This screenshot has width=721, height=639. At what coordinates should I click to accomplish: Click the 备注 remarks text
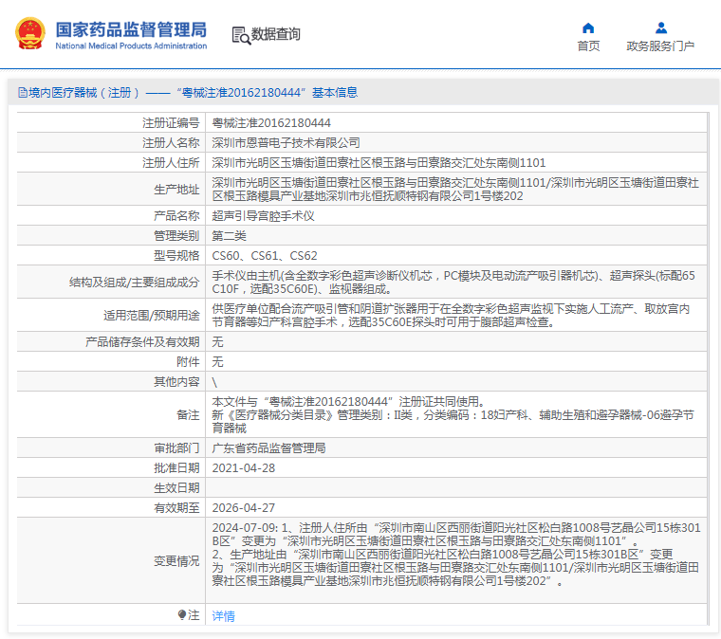[x=453, y=415]
